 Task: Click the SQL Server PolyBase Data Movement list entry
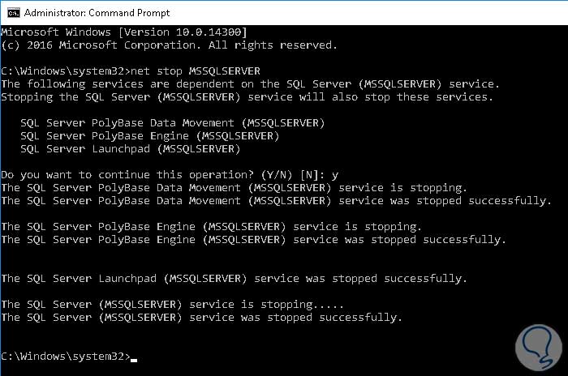click(172, 122)
